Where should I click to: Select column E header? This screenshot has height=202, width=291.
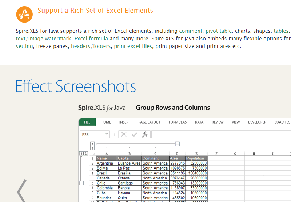(x=196, y=154)
